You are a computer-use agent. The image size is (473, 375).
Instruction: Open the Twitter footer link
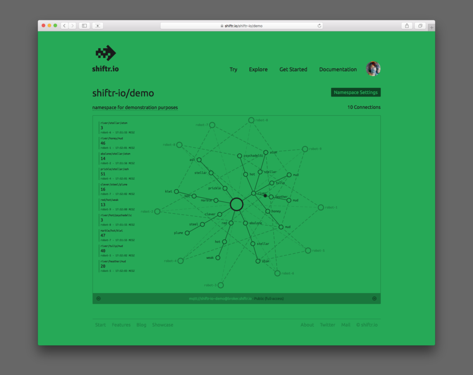point(328,325)
